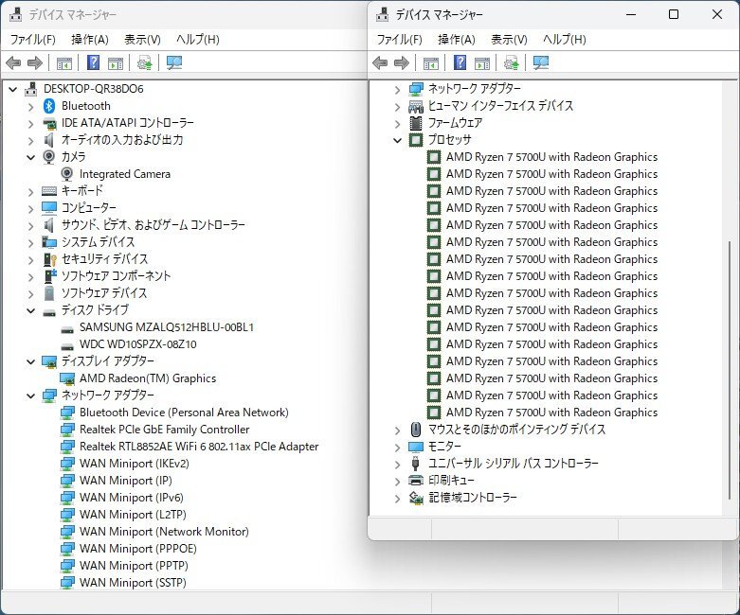This screenshot has height=615, width=740.
Task: Open 表示(V) menu in left window
Action: point(142,40)
